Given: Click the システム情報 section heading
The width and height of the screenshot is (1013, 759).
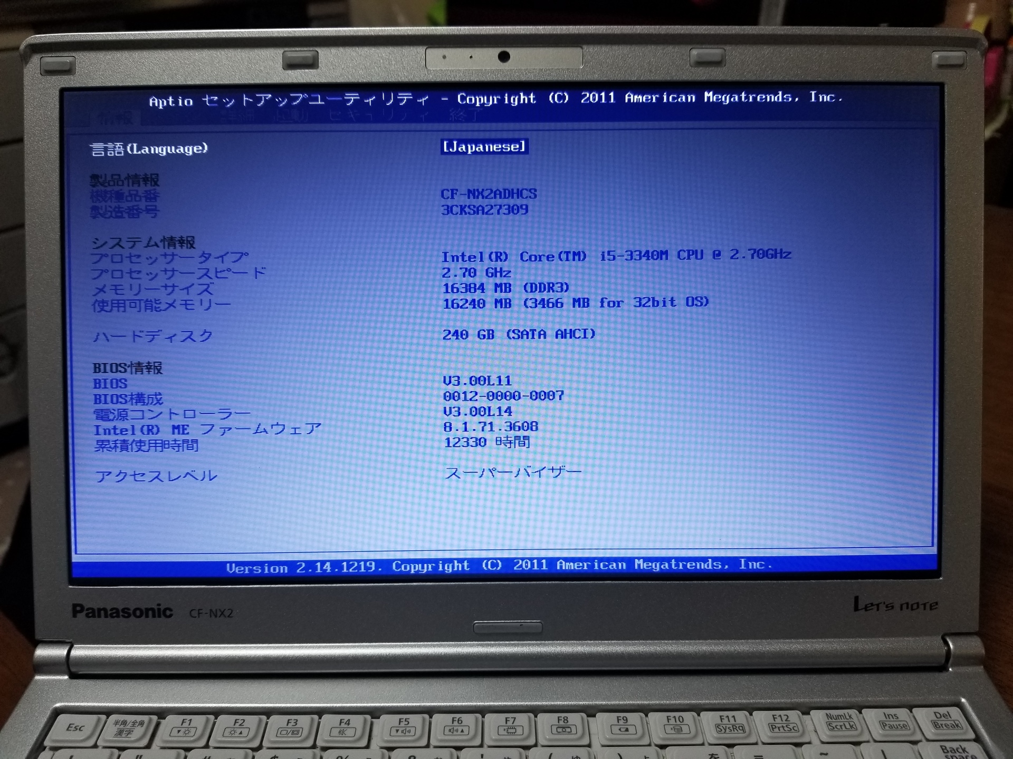Looking at the screenshot, I should 144,242.
